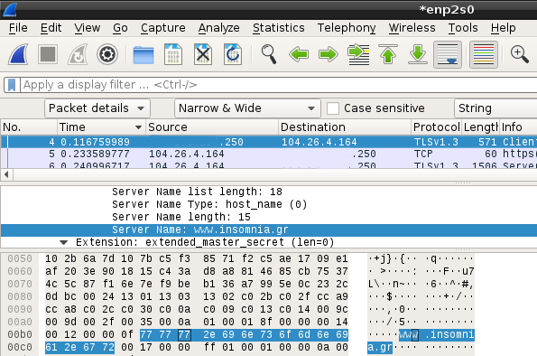Open the Analyze menu
537x356 pixels.
(218, 28)
